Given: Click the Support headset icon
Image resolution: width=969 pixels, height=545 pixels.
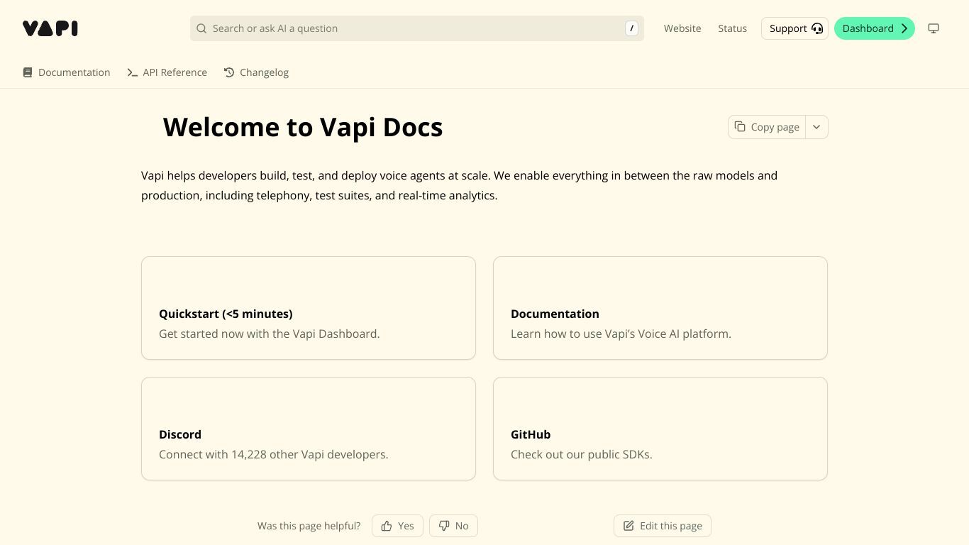Looking at the screenshot, I should [x=817, y=28].
